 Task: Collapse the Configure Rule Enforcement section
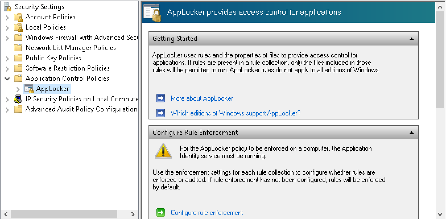[x=411, y=133]
